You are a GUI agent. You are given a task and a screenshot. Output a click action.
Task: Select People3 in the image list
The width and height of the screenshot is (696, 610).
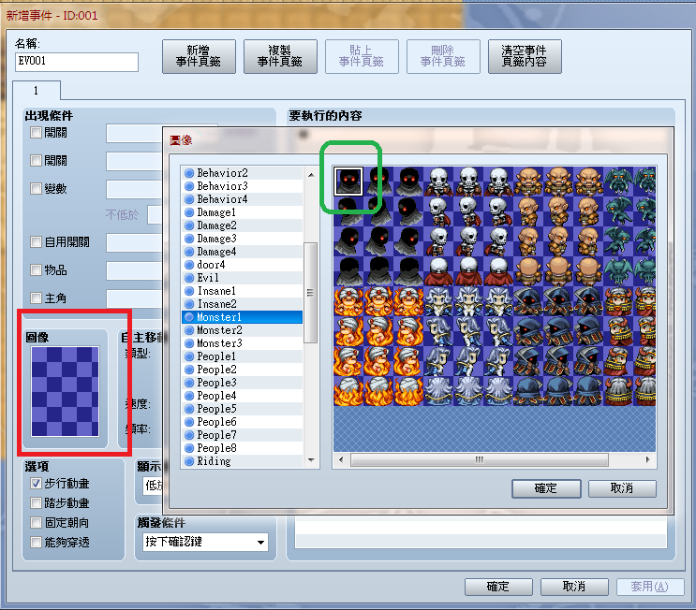(242, 383)
